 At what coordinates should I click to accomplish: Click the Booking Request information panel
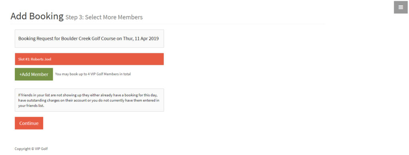89,39
